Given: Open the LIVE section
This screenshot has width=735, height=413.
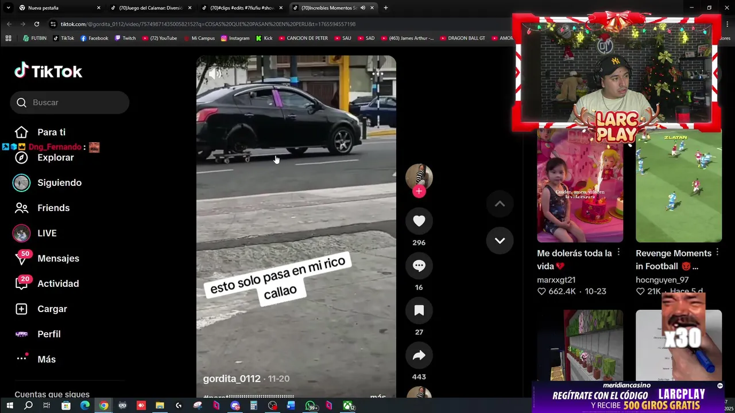Looking at the screenshot, I should (36, 233).
